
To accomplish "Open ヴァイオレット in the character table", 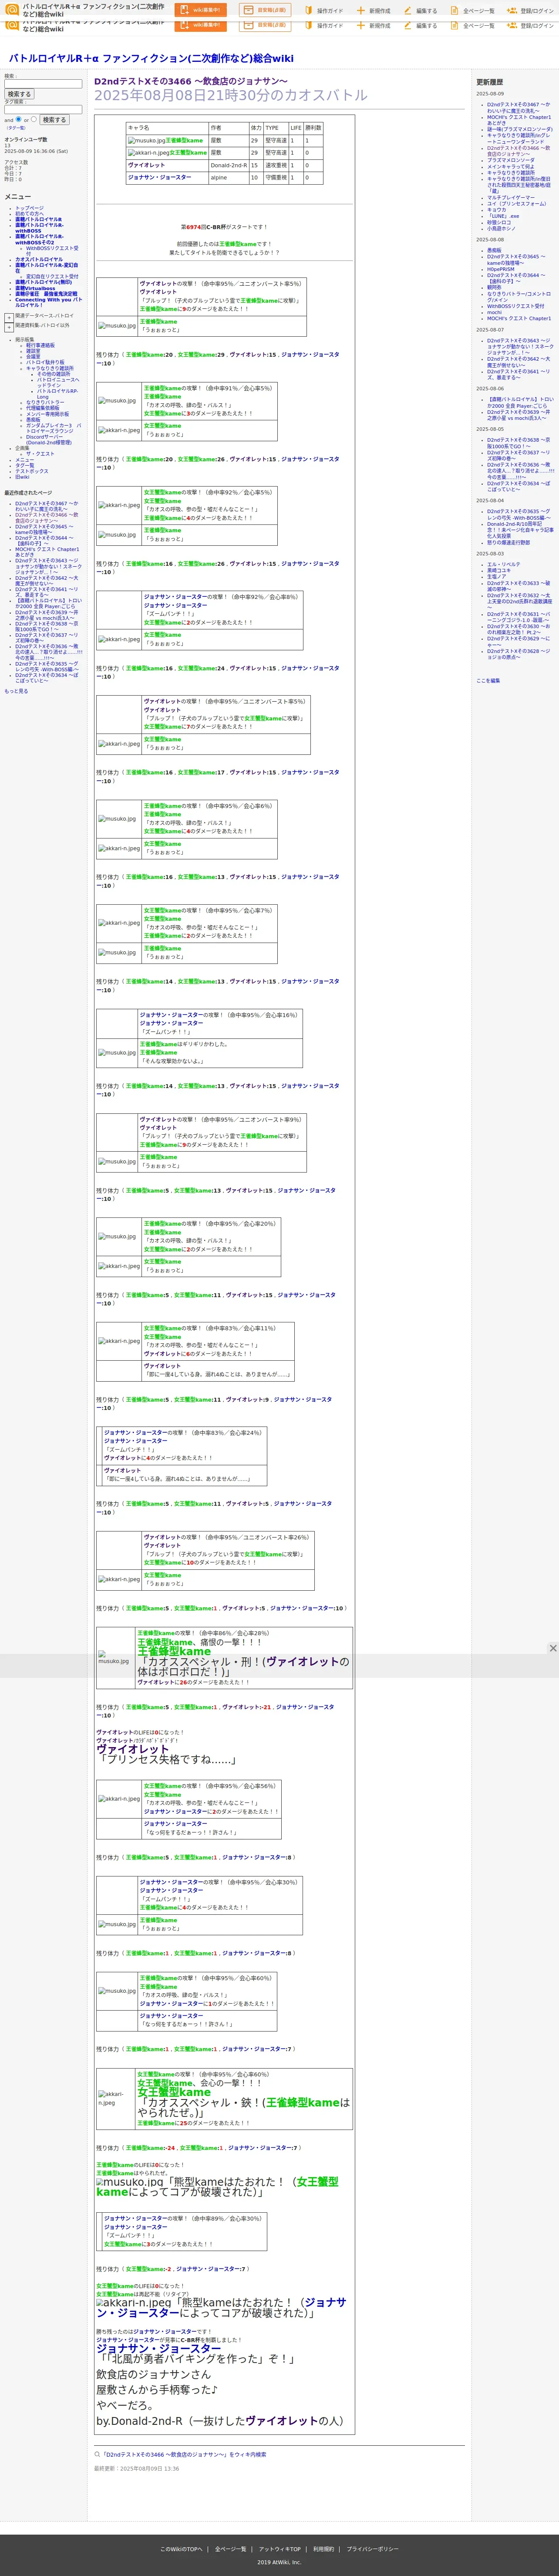I will click(146, 165).
